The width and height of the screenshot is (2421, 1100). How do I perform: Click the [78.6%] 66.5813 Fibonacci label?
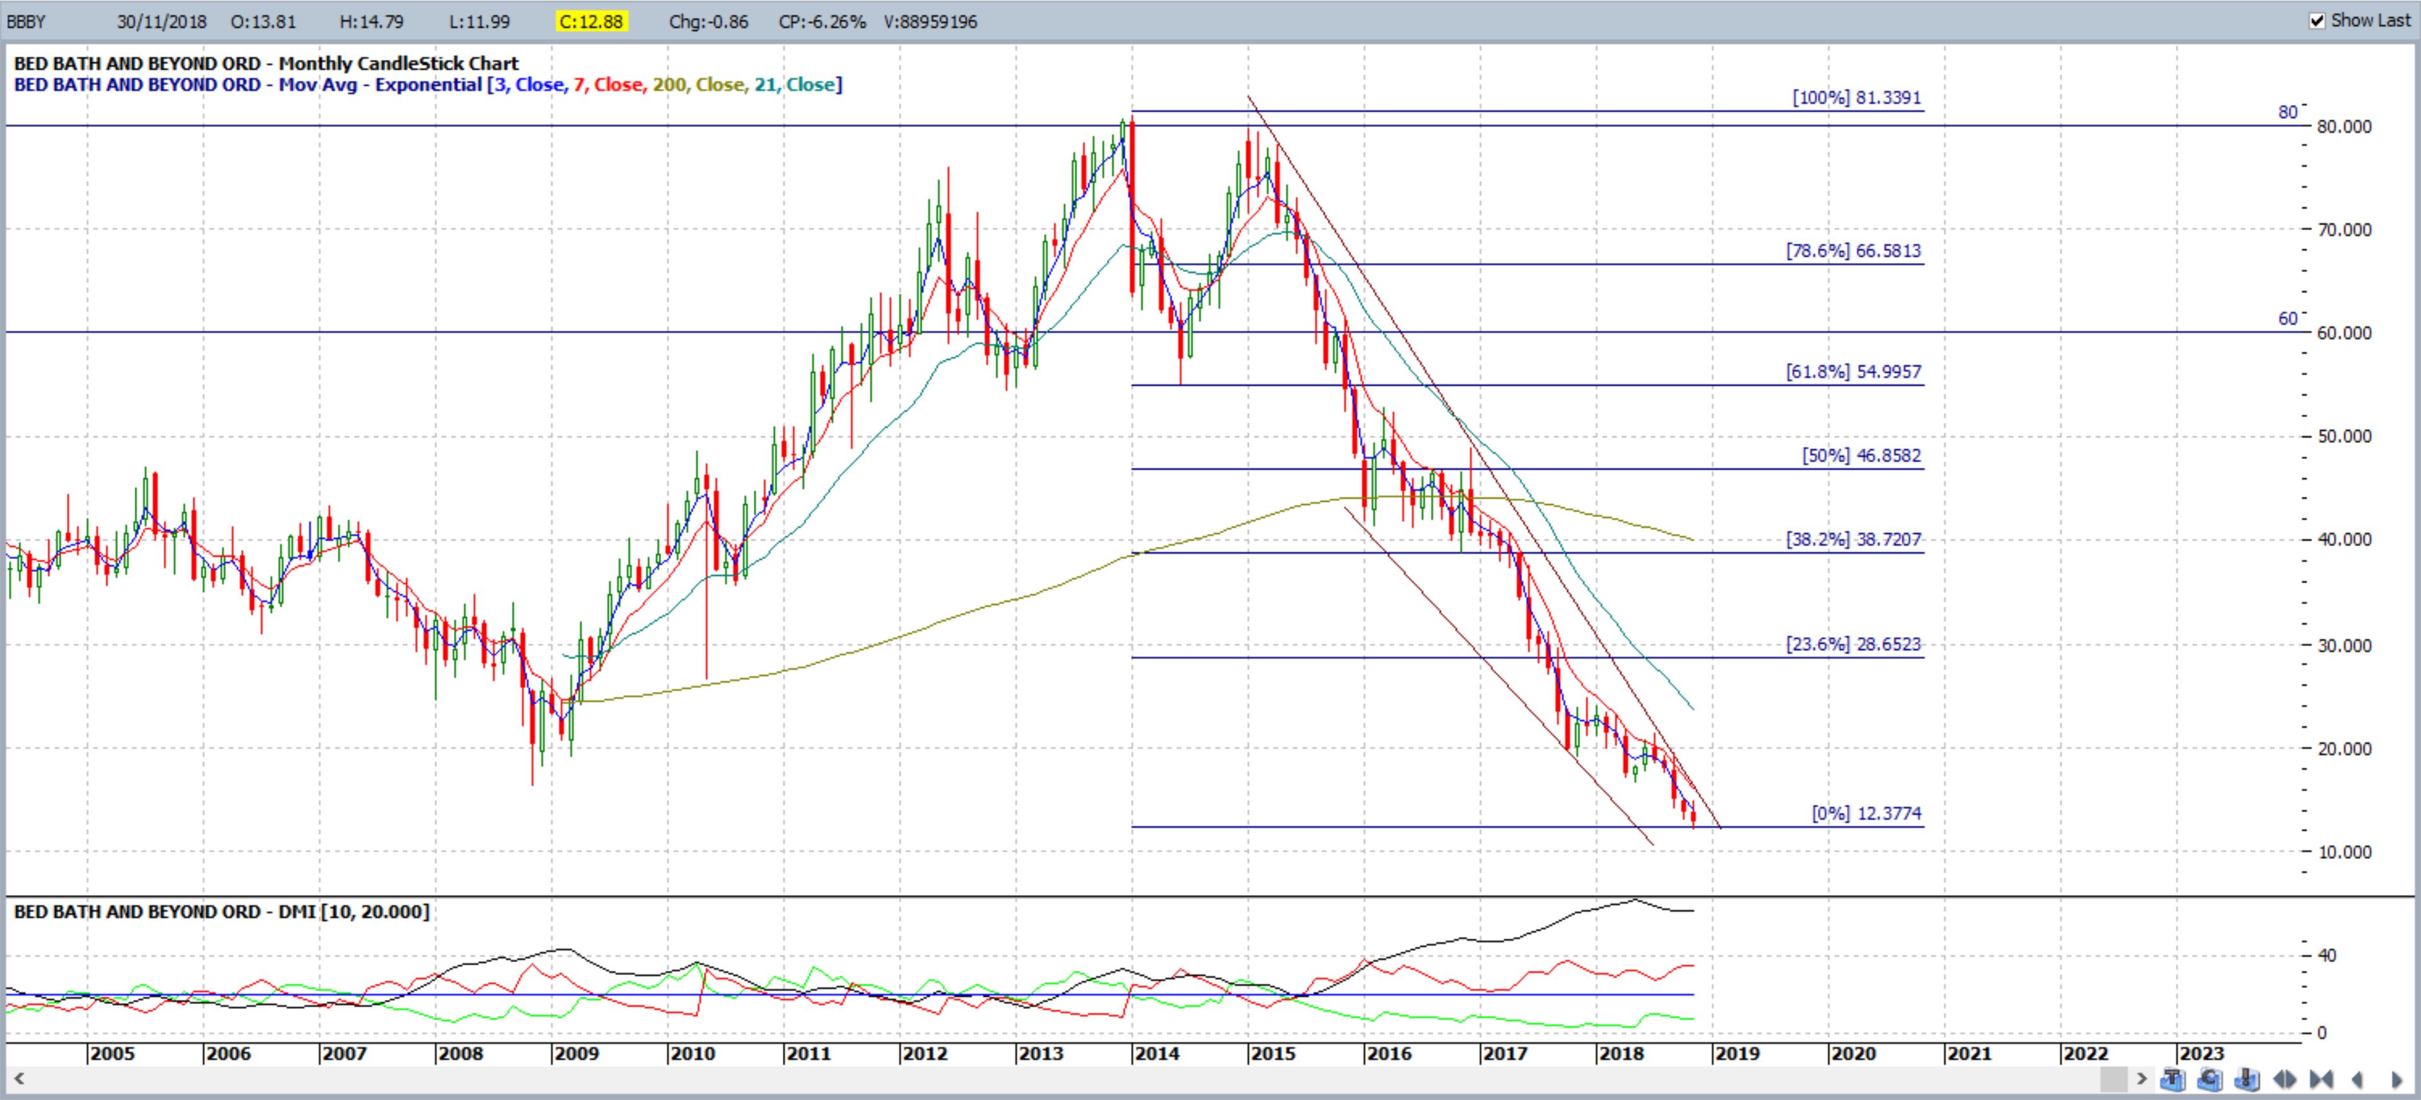[1853, 251]
